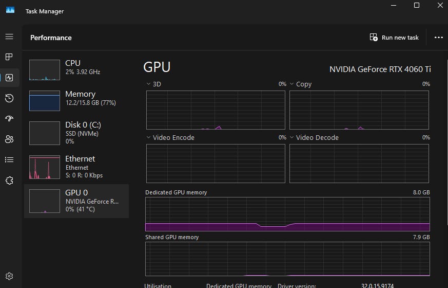Open the three-dot more options menu
This screenshot has height=288, width=448.
pyautogui.click(x=438, y=38)
